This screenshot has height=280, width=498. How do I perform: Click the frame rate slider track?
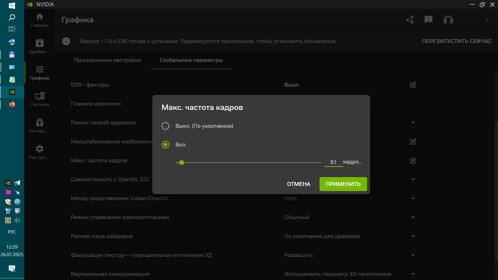248,163
